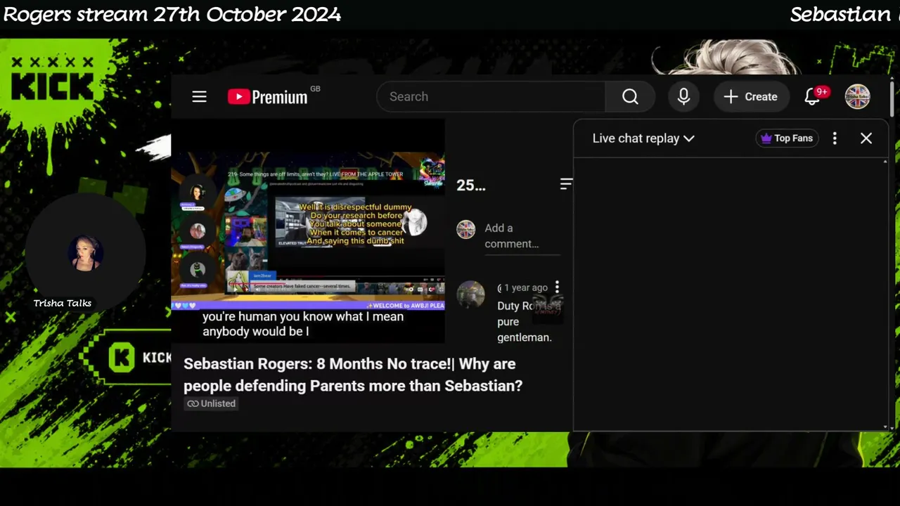900x506 pixels.
Task: Add a comment in the comment box
Action: (x=522, y=236)
